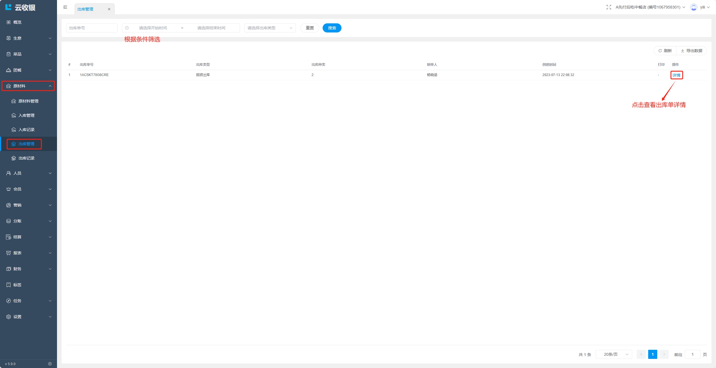Click clock icon in start time field
This screenshot has height=368, width=716.
click(x=127, y=28)
